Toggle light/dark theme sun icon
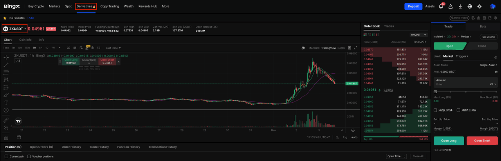The height and width of the screenshot is (161, 501). coord(479,6)
